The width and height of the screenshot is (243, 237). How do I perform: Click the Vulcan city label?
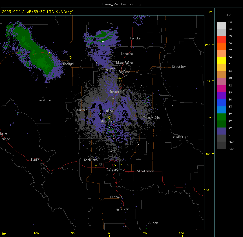(153, 223)
